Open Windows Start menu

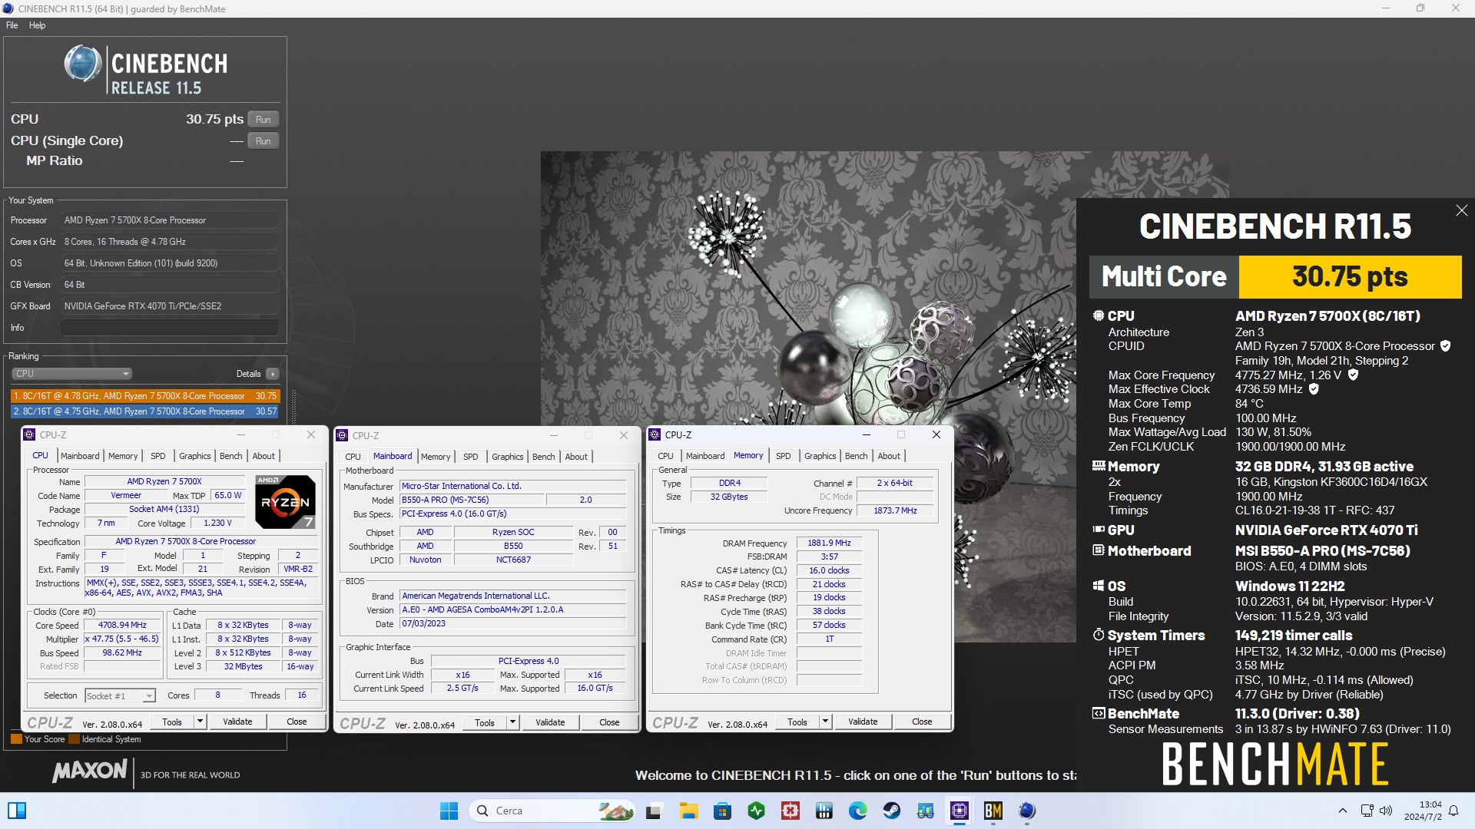449,811
